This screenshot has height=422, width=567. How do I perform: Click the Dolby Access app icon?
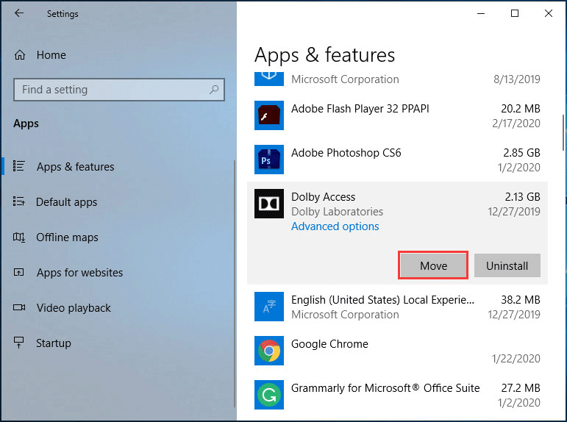coord(269,204)
